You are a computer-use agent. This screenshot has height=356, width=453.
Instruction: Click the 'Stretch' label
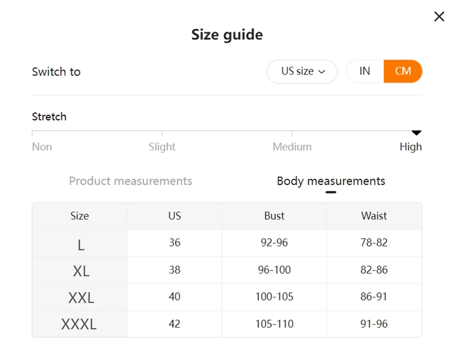click(x=49, y=117)
